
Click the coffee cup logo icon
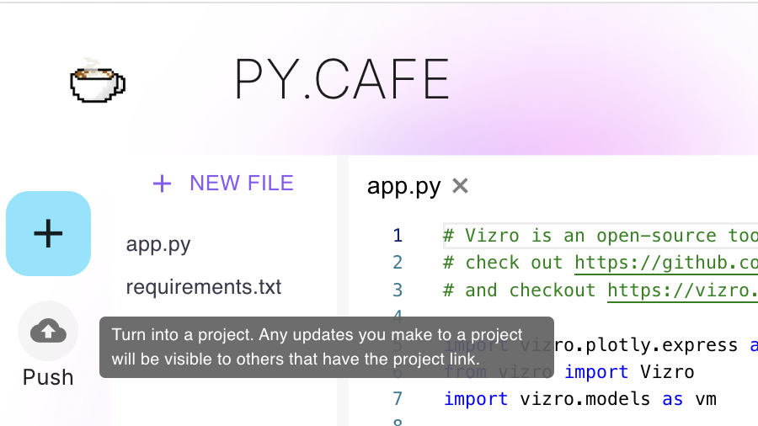point(97,81)
